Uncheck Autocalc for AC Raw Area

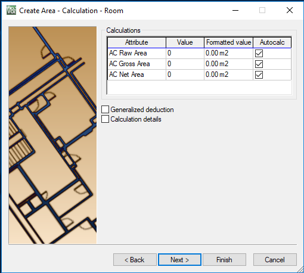pos(259,53)
